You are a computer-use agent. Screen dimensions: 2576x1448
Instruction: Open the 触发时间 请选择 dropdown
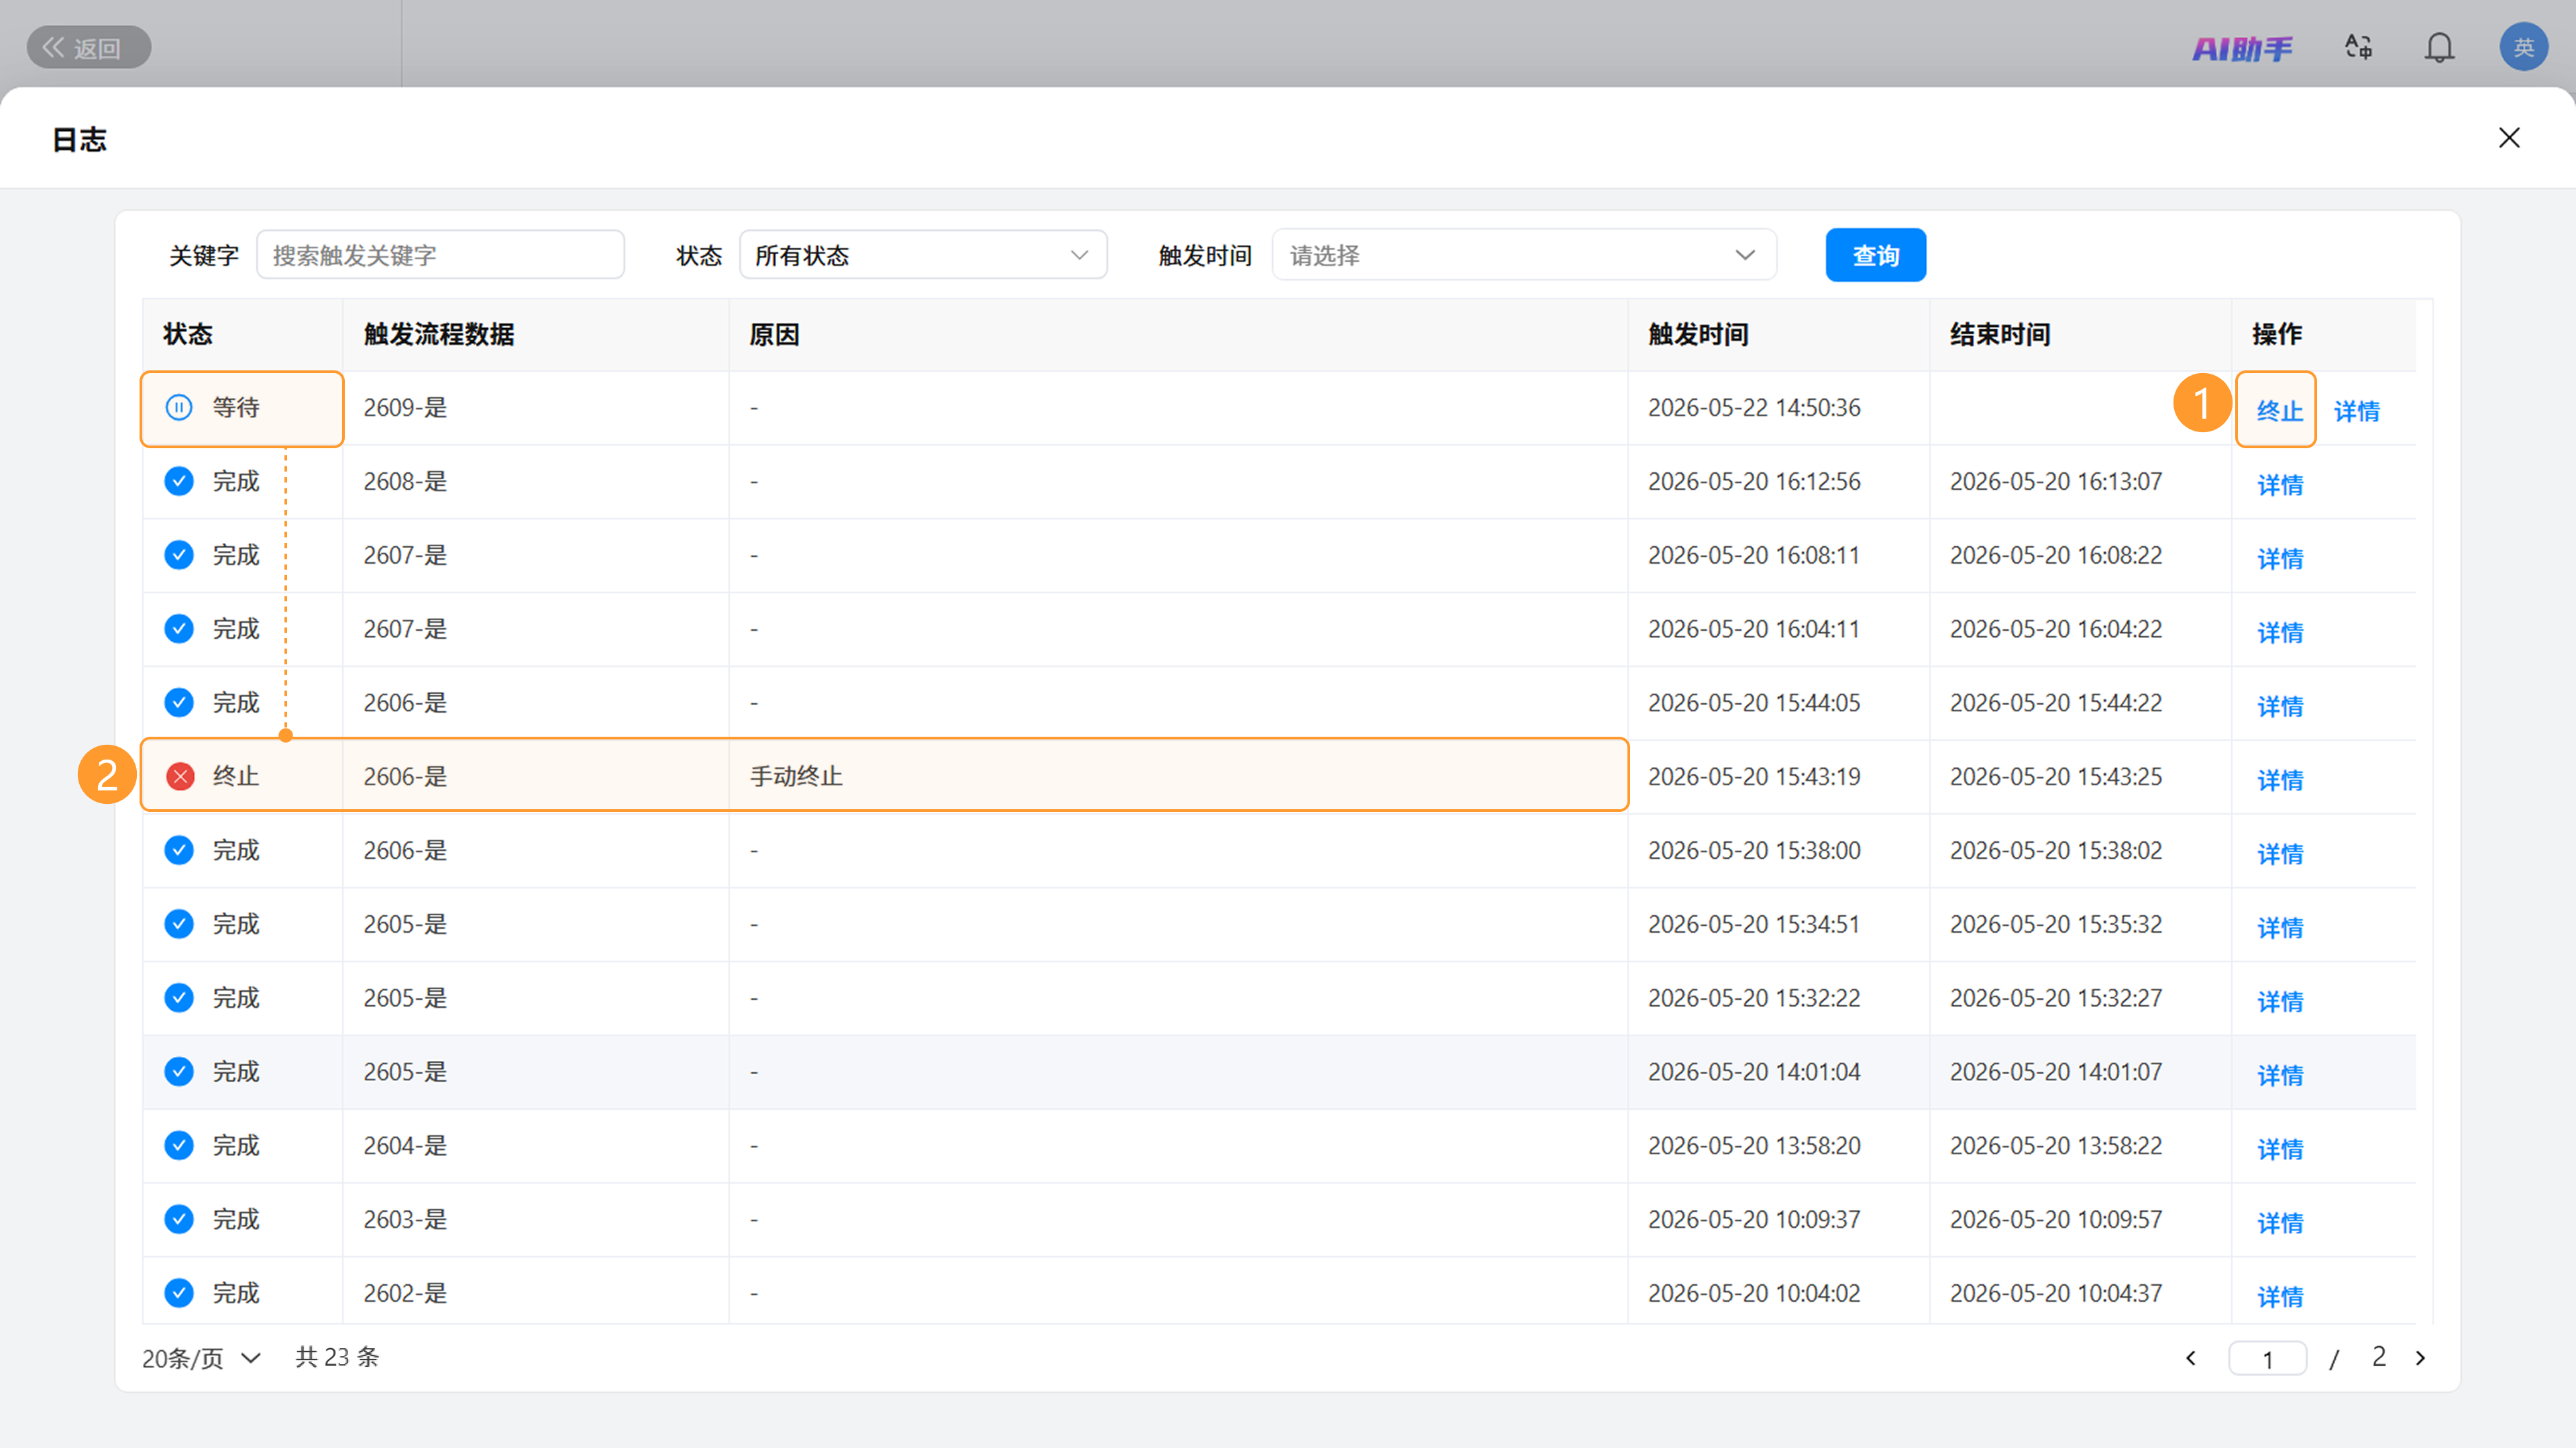tap(1524, 255)
